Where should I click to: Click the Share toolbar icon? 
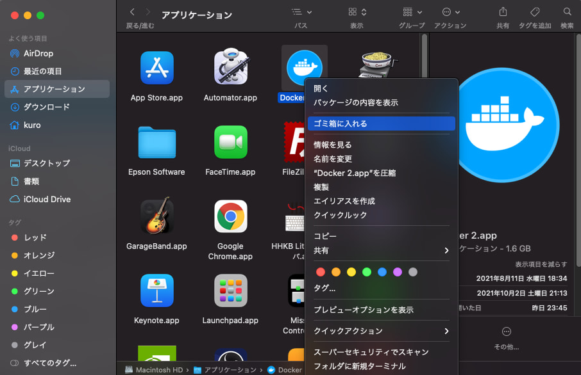click(x=503, y=12)
